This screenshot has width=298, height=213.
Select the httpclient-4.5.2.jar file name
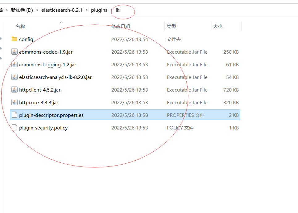coord(40,90)
